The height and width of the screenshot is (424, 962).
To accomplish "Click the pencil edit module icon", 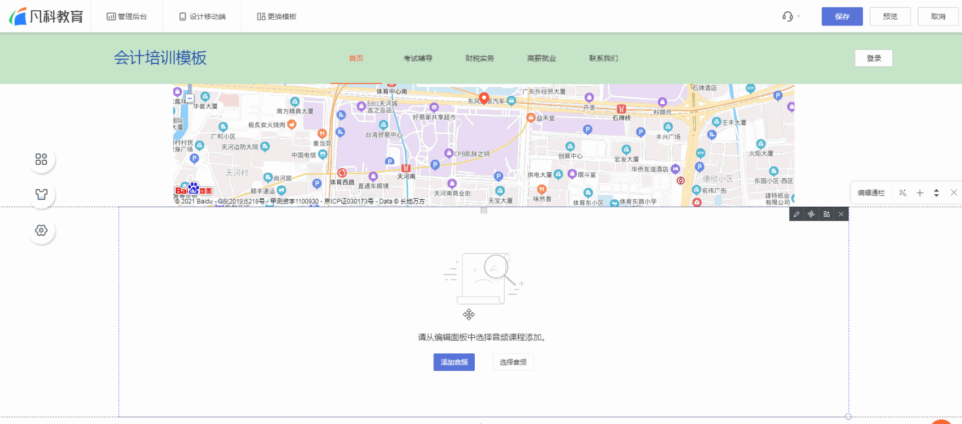I will click(x=796, y=214).
